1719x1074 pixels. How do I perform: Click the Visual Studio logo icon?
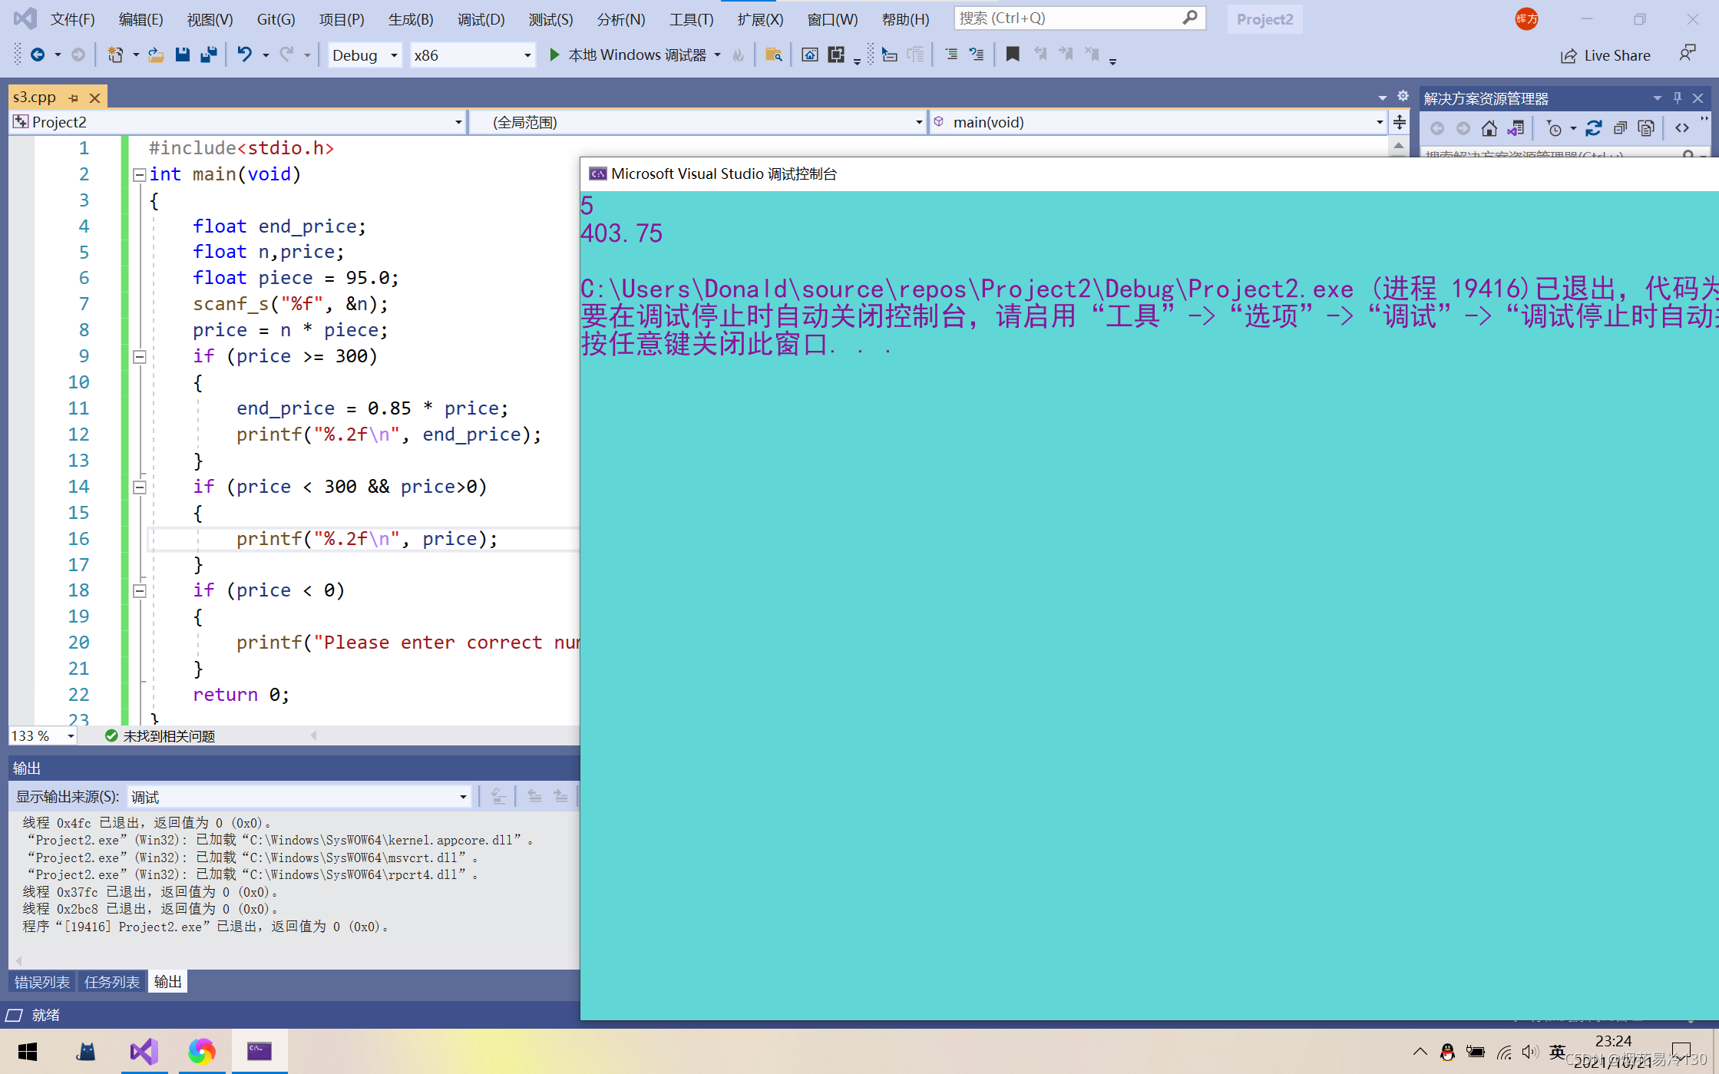25,18
